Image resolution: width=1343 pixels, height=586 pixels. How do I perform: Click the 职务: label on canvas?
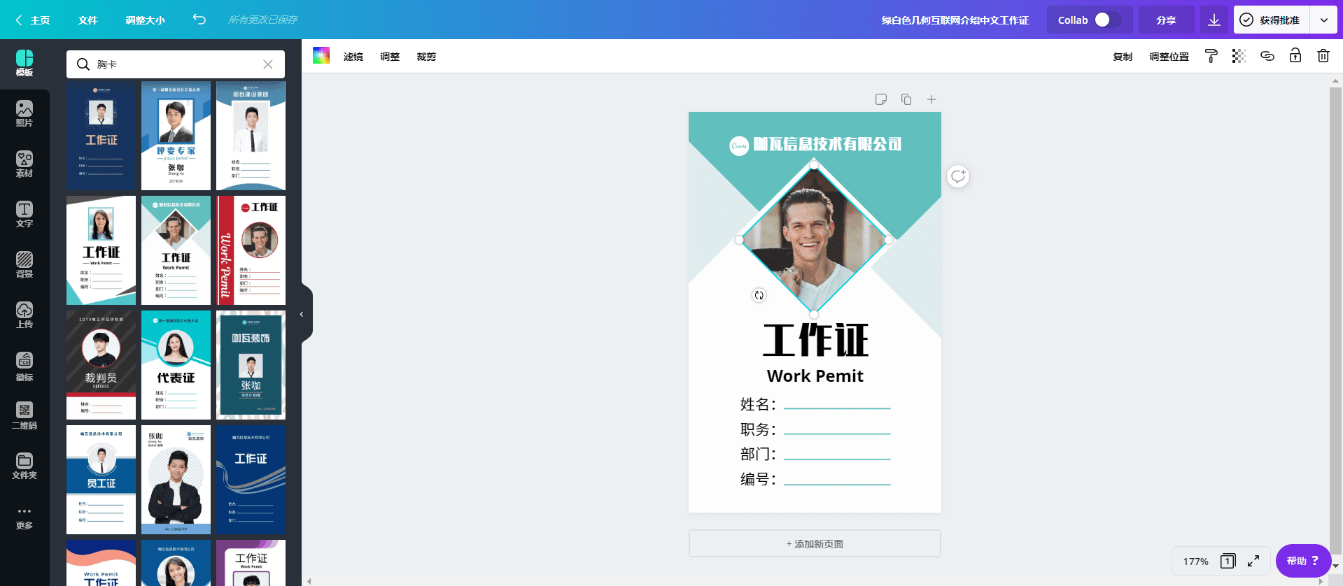click(758, 429)
